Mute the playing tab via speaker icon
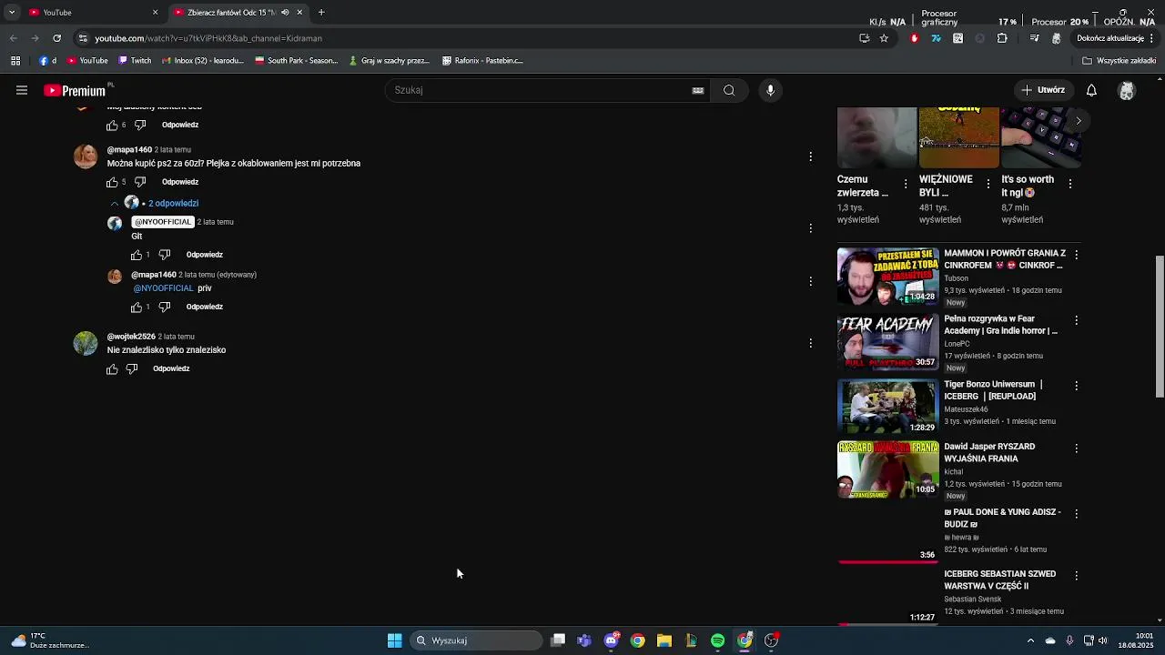Image resolution: width=1165 pixels, height=655 pixels. coord(285,13)
